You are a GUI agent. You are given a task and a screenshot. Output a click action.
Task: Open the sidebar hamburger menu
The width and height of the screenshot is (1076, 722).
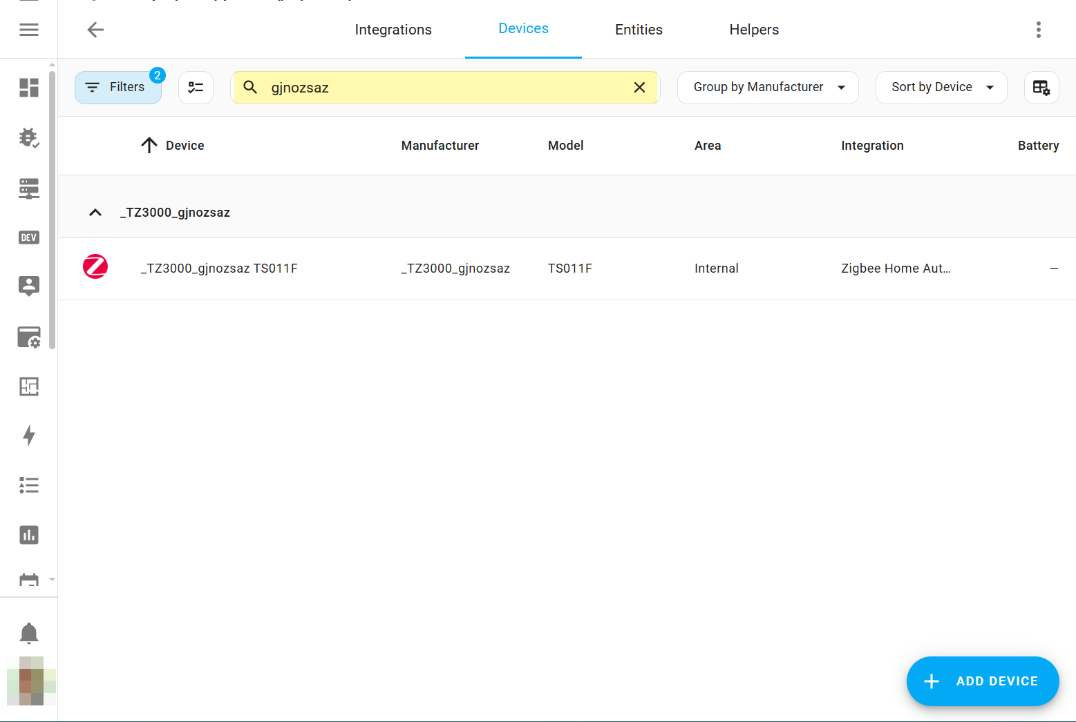click(29, 30)
